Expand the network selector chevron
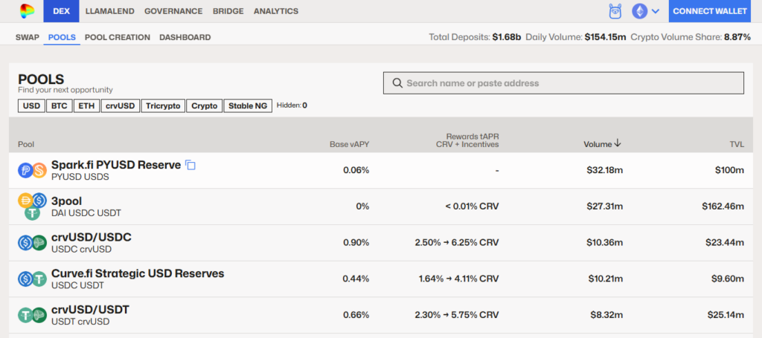 [x=655, y=11]
